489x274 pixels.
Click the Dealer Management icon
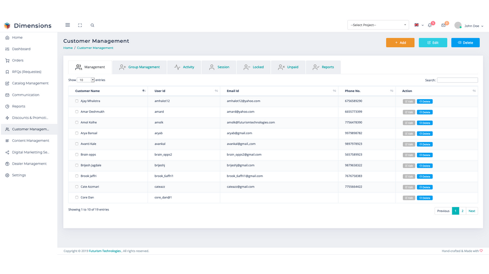pos(7,164)
